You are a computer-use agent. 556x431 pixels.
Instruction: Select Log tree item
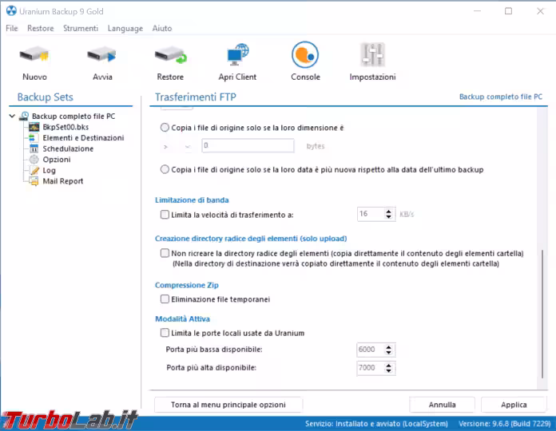coord(50,170)
